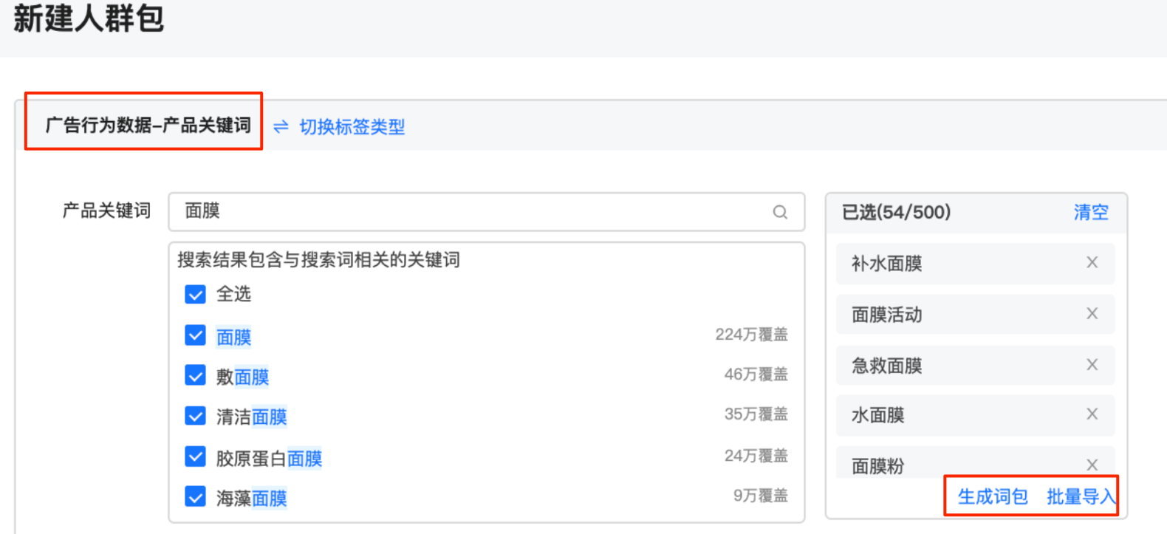This screenshot has height=534, width=1167.
Task: Click 批量导入 to bulk import keywords
Action: [x=1080, y=496]
